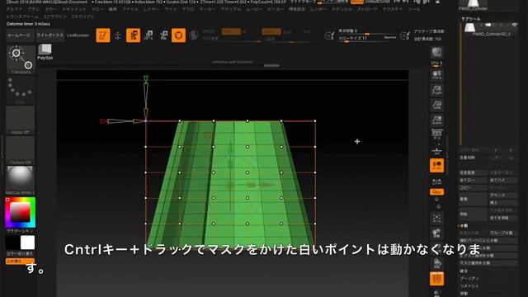Open the アルファ menu

coord(14,9)
